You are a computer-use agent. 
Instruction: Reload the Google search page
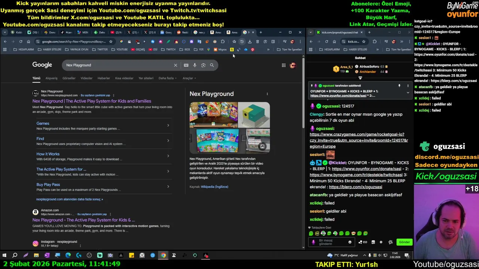coord(21,41)
